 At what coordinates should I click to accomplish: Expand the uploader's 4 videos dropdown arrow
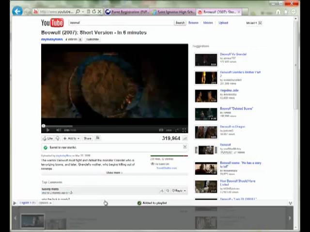coord(80,40)
